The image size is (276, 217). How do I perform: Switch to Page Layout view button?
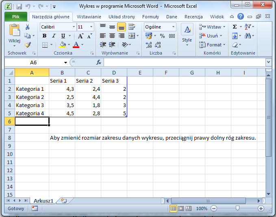pos(181,208)
